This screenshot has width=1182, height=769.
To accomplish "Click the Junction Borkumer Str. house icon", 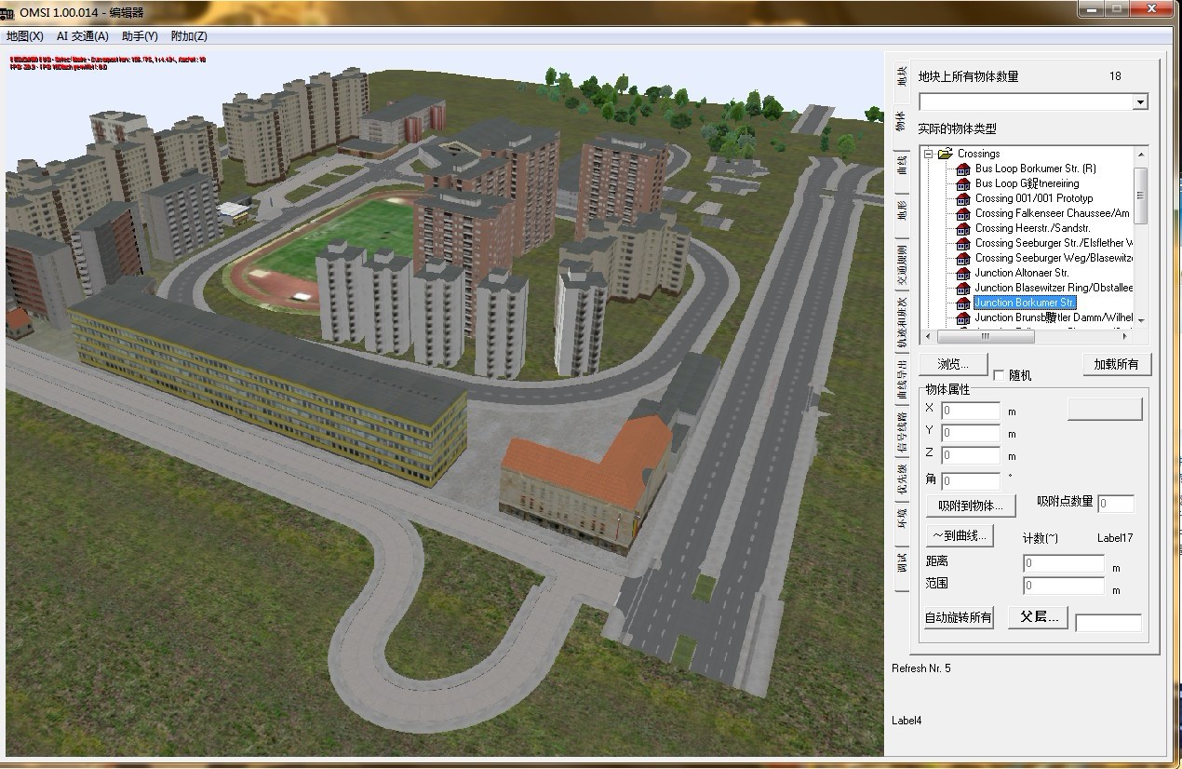I will (x=963, y=303).
